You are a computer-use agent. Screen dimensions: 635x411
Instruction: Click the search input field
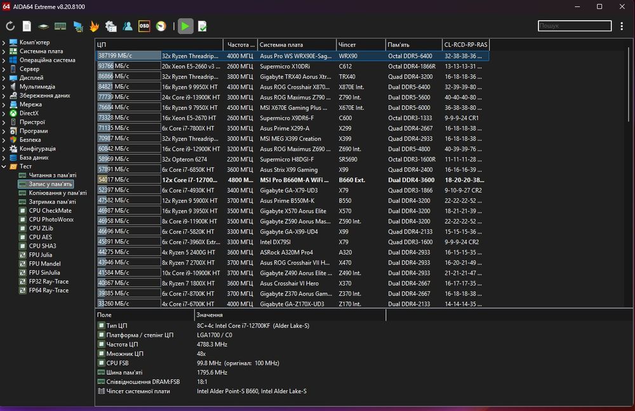[573, 26]
